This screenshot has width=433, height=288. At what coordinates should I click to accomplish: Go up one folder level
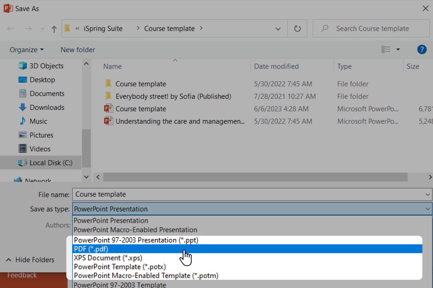pos(54,29)
